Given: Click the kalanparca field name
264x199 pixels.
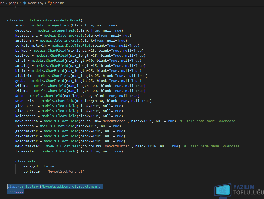Looking at the screenshot, I should [25, 116].
